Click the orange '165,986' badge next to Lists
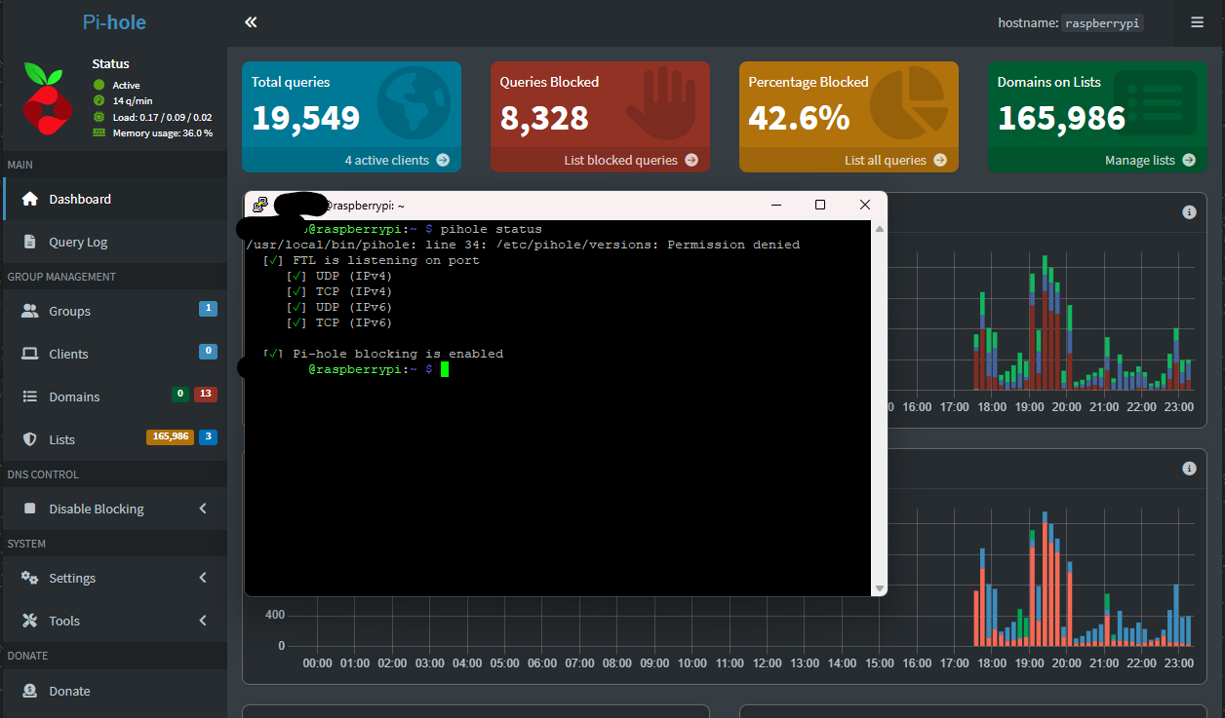1225x718 pixels. pos(171,437)
